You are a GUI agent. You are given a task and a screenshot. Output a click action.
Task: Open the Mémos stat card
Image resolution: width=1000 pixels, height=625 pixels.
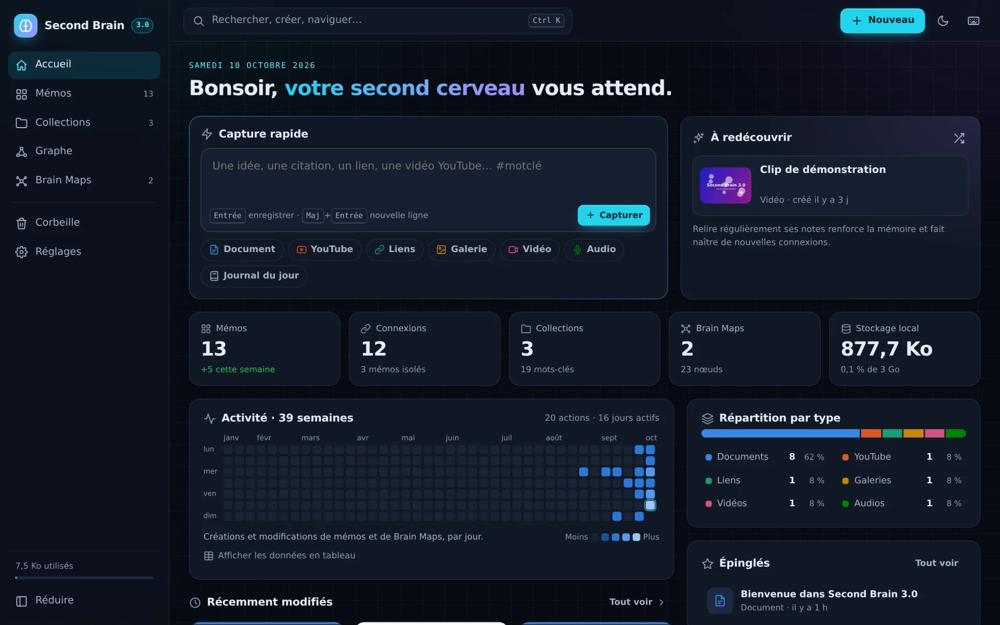pos(265,349)
